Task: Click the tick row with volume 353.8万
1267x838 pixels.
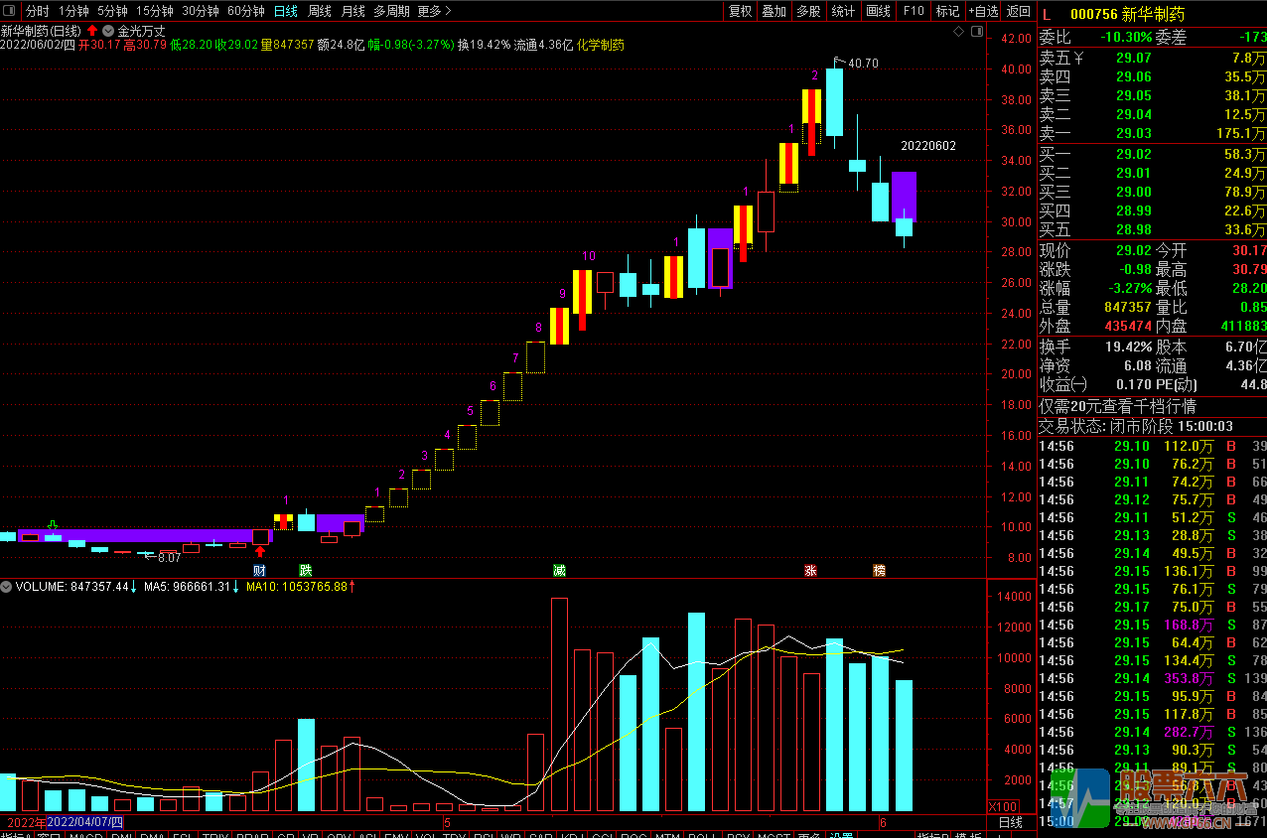Action: 1152,678
